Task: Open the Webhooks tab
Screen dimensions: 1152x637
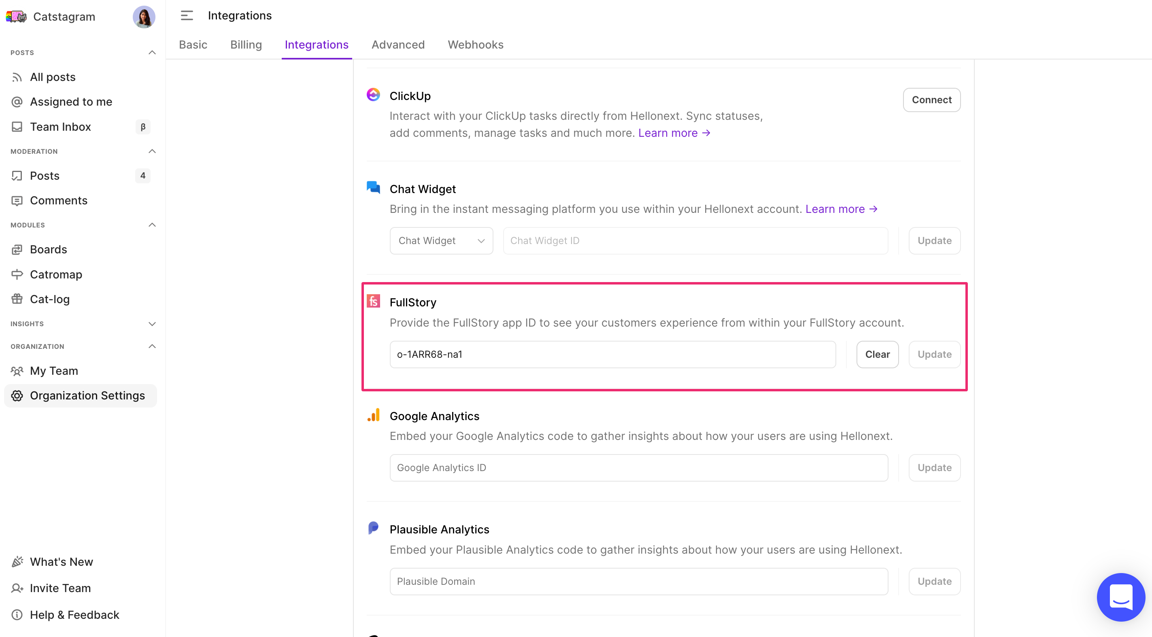Action: tap(475, 45)
